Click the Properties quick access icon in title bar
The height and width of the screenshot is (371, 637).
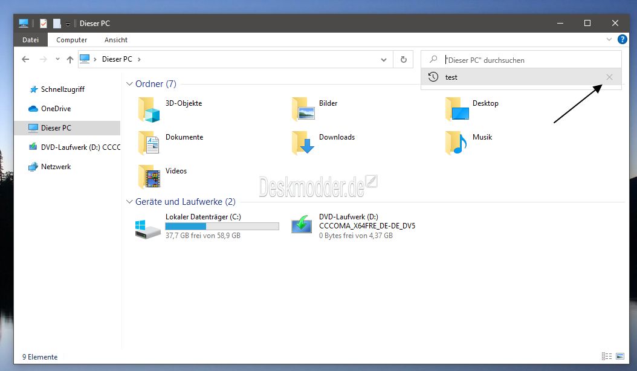(44, 24)
